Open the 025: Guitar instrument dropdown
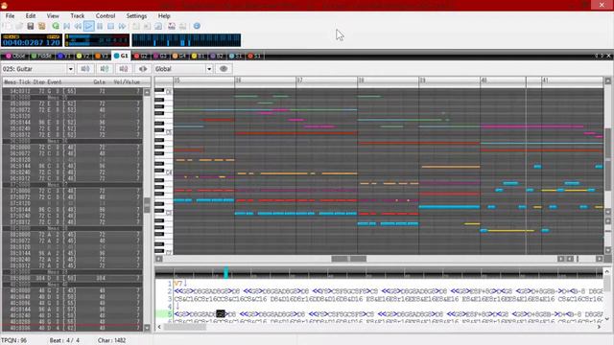 point(37,69)
